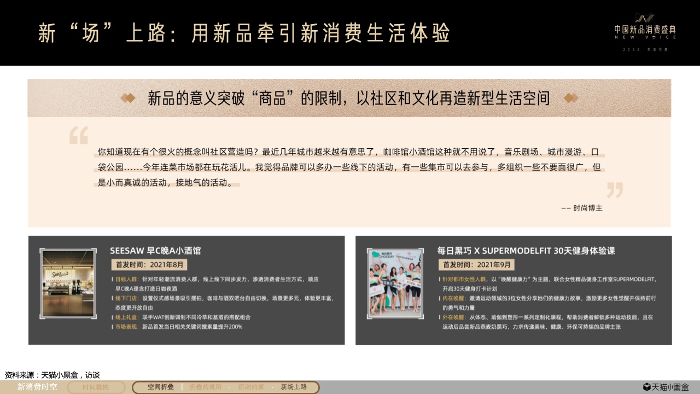The height and width of the screenshot is (394, 700).
Task: Click the 内在唤醒 bullet label
Action: coord(454,298)
